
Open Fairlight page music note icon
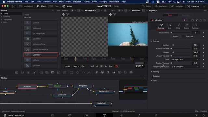[139, 115]
